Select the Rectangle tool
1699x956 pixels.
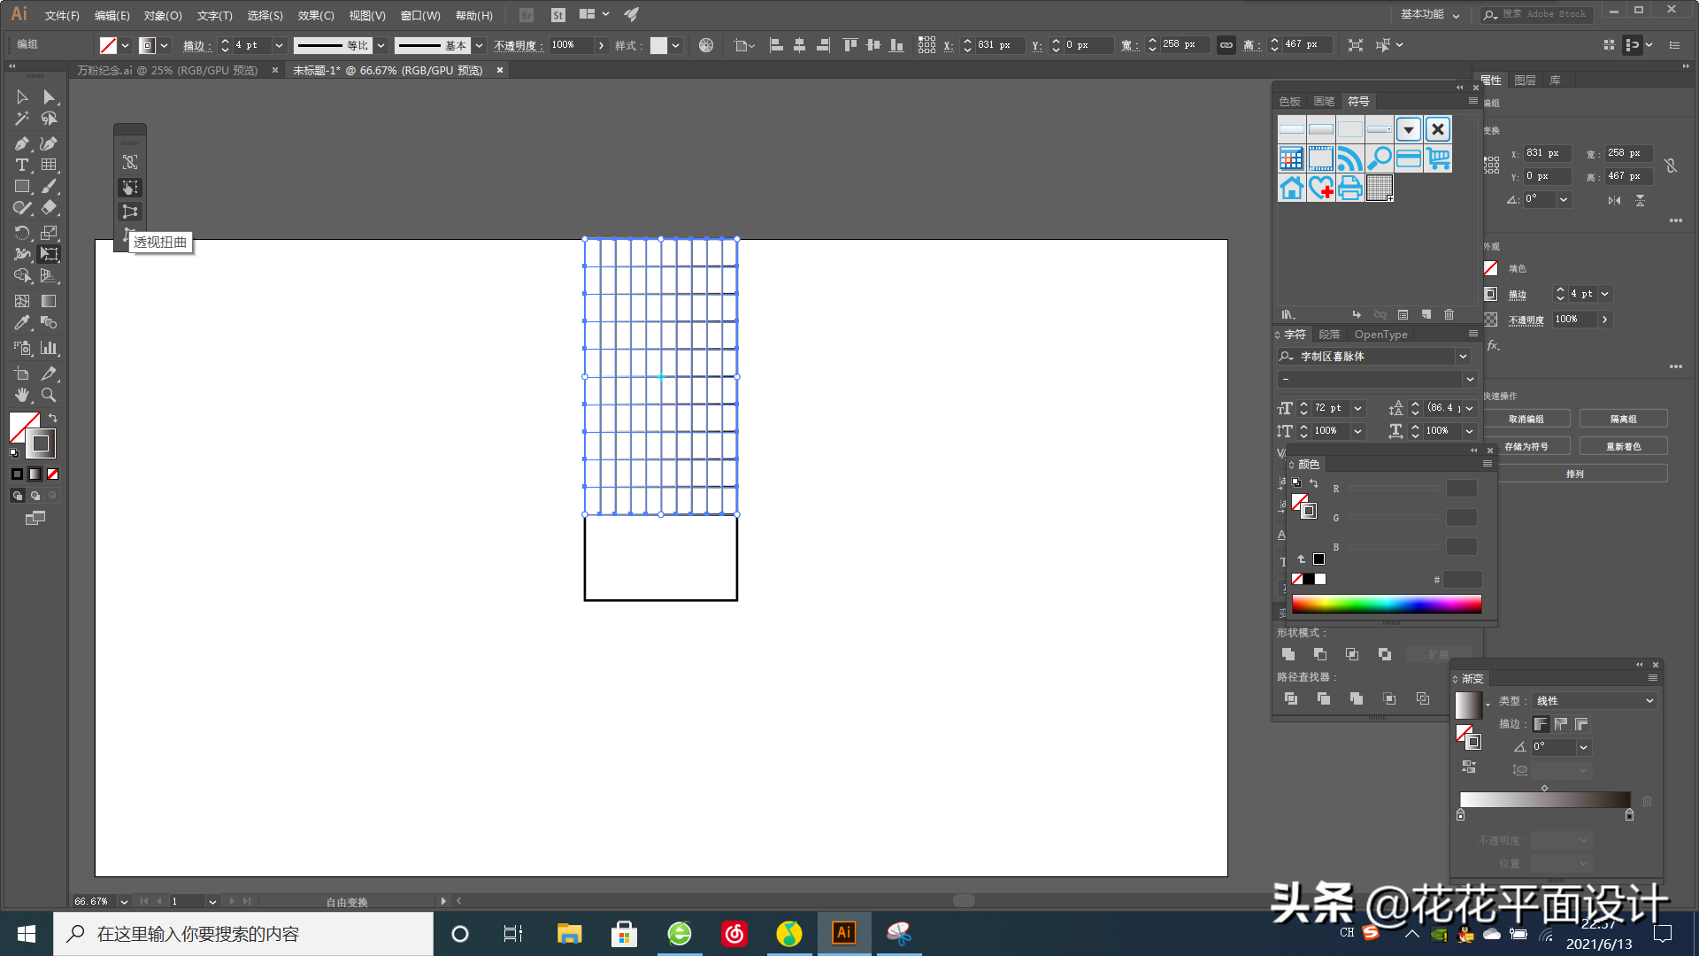coord(22,187)
